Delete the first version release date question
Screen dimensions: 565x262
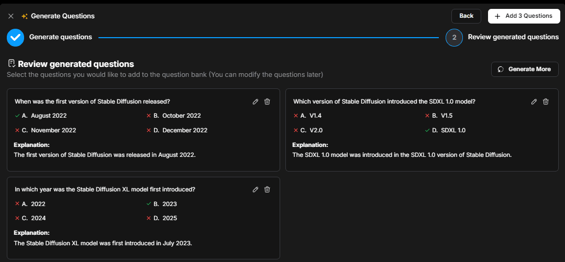(267, 101)
